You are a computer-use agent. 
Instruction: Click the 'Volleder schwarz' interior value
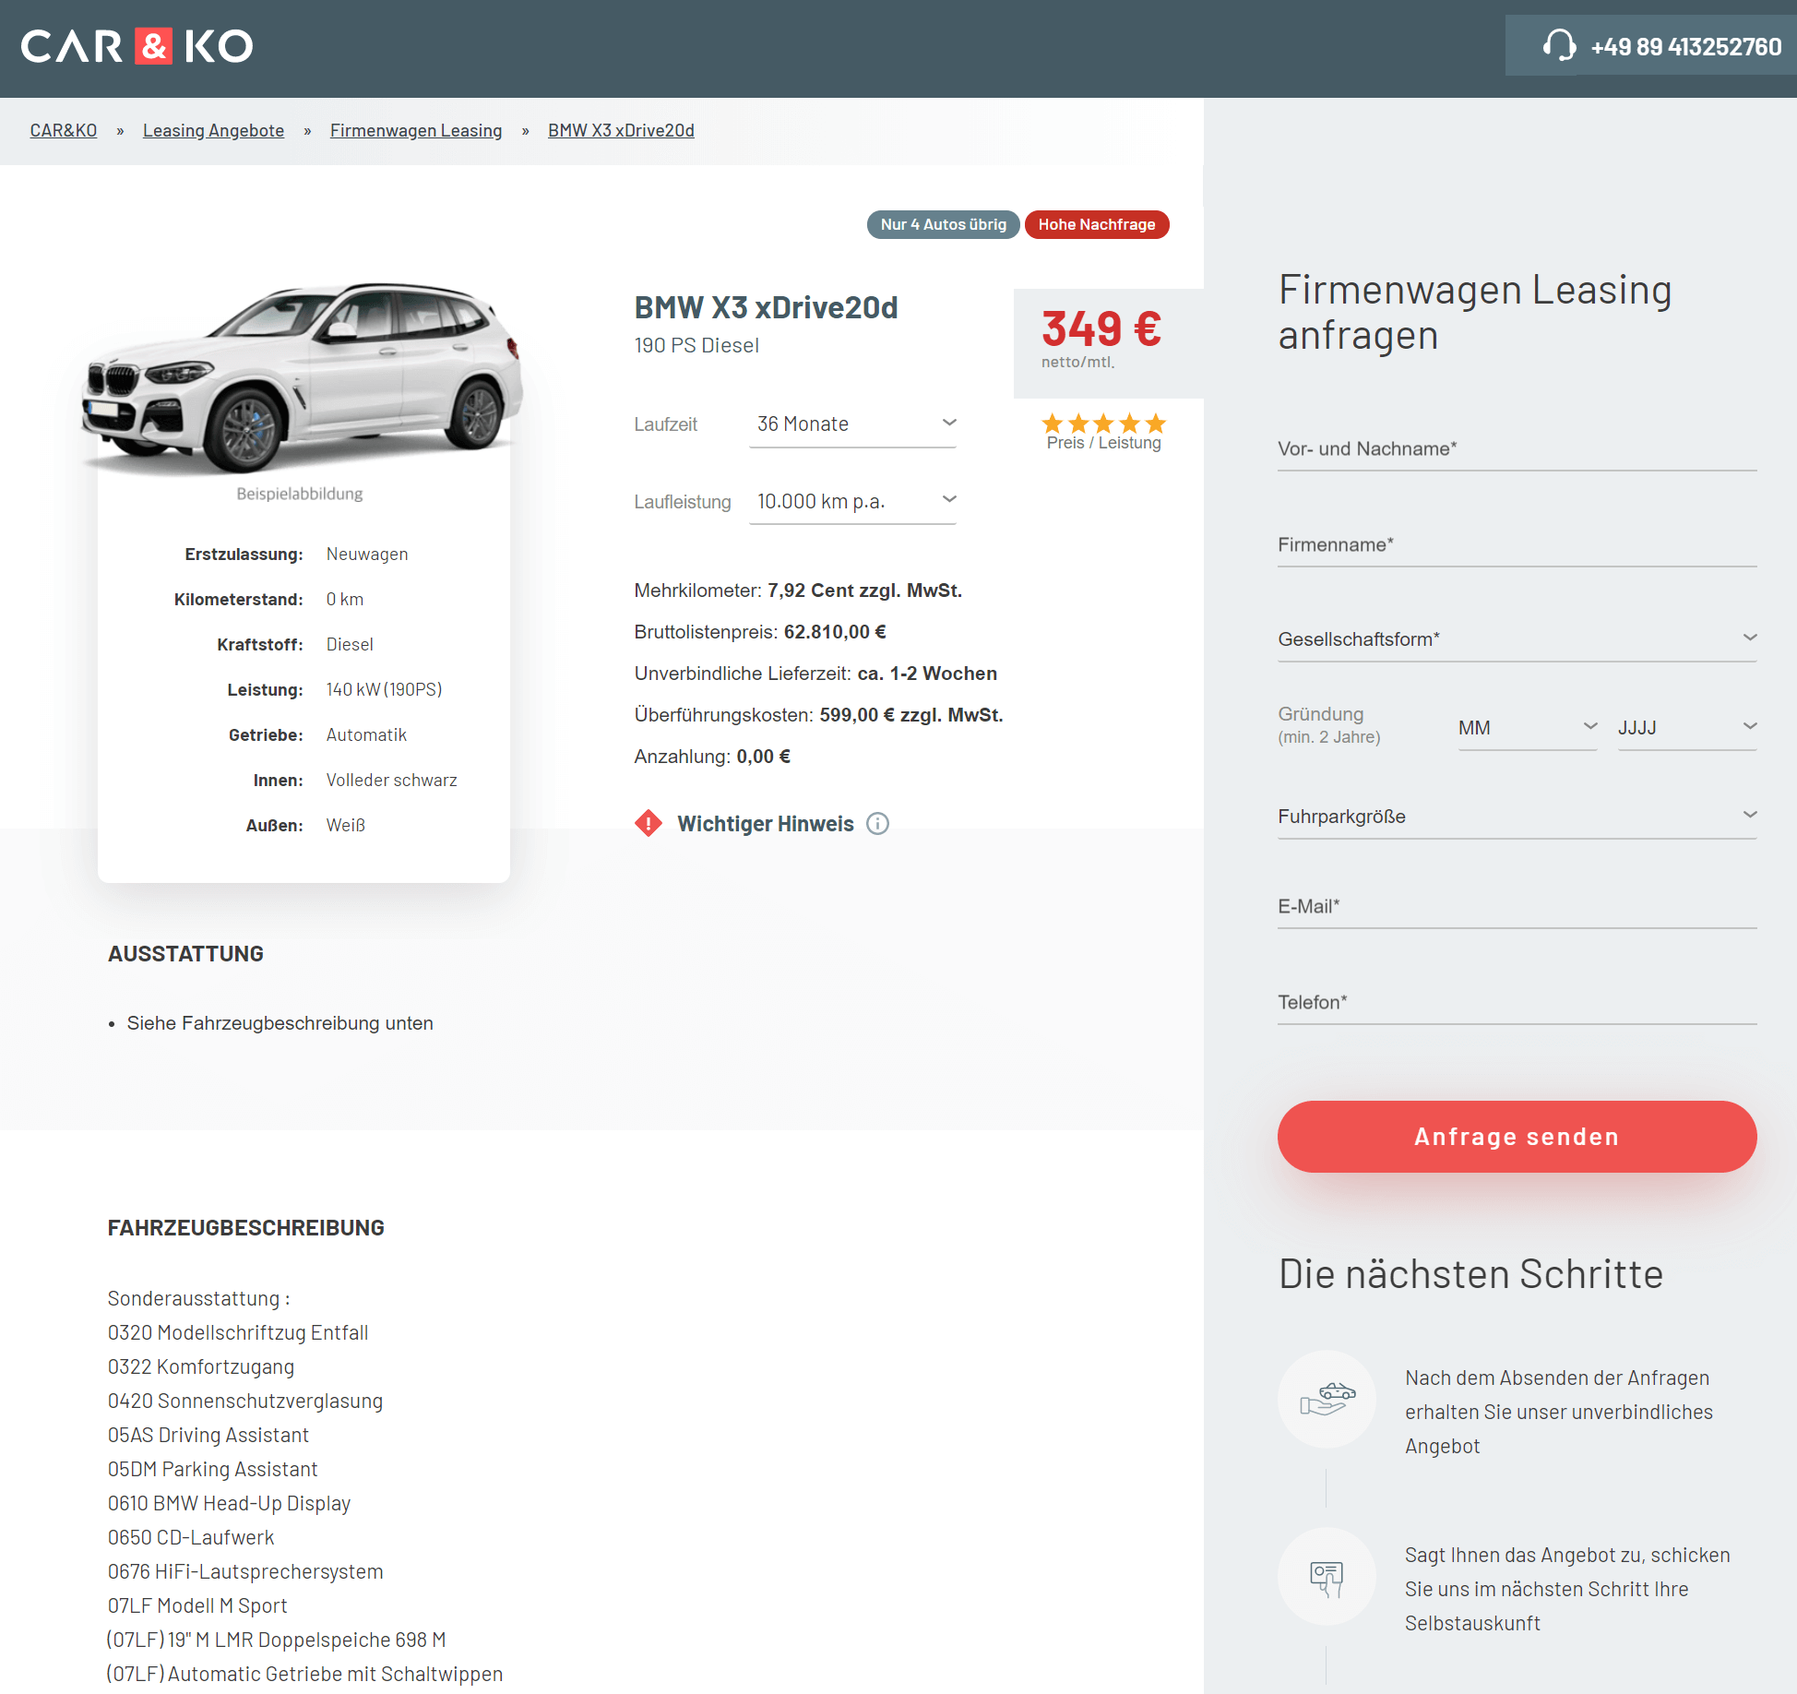tap(391, 781)
